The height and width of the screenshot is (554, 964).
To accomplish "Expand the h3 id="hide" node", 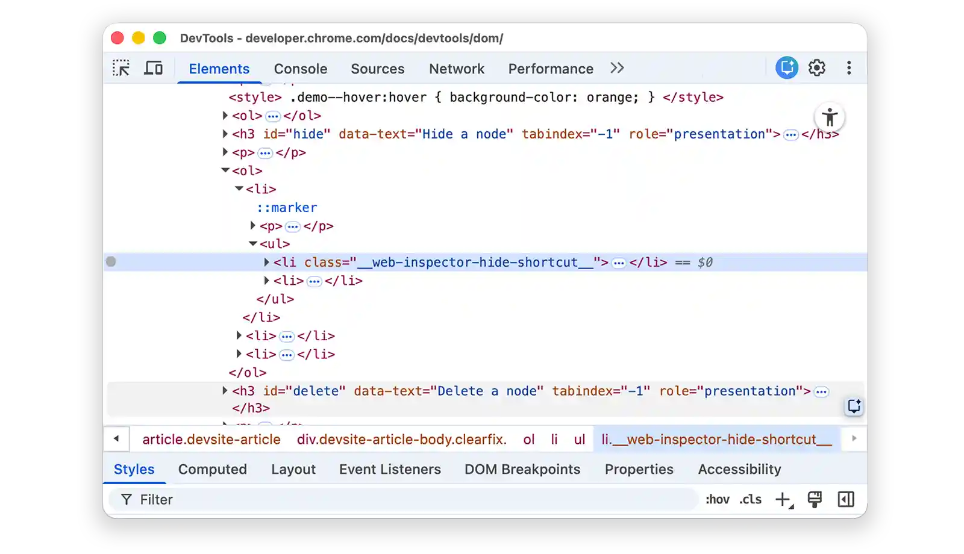I will 225,134.
